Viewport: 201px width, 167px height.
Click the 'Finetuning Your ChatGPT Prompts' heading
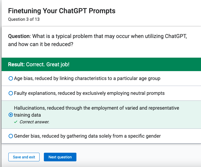coord(62,11)
